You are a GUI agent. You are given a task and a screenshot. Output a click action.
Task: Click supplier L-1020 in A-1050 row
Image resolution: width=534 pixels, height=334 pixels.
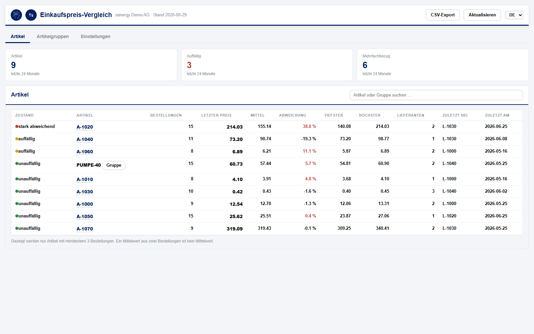(x=449, y=216)
